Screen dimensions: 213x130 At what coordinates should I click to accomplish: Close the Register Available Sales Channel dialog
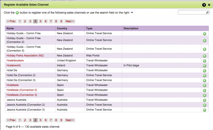(x=209, y=5)
